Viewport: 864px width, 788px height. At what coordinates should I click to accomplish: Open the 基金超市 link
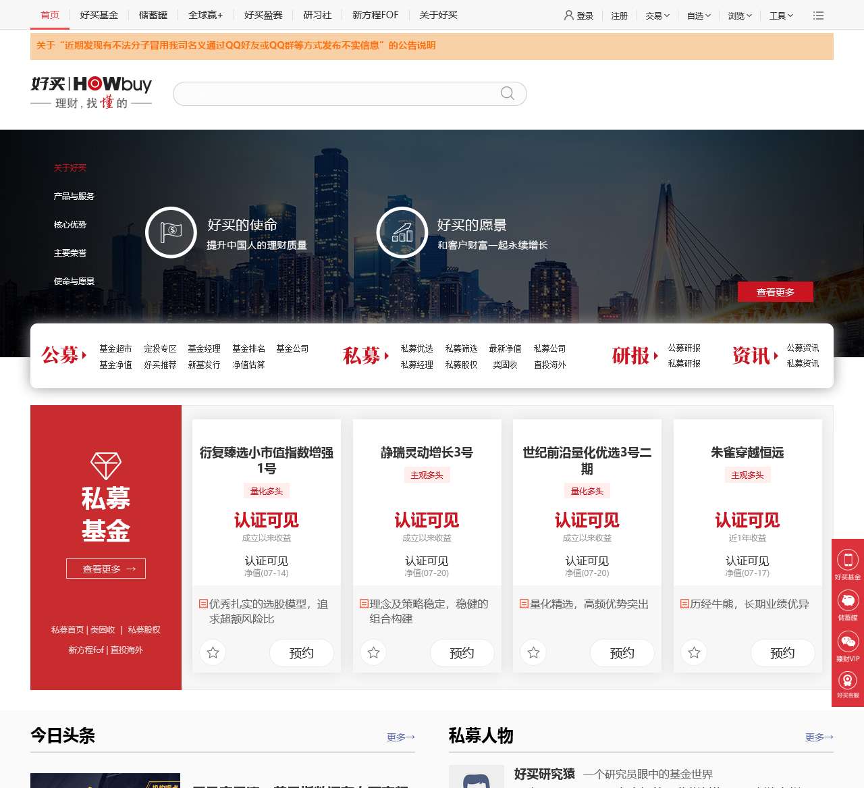tap(115, 348)
